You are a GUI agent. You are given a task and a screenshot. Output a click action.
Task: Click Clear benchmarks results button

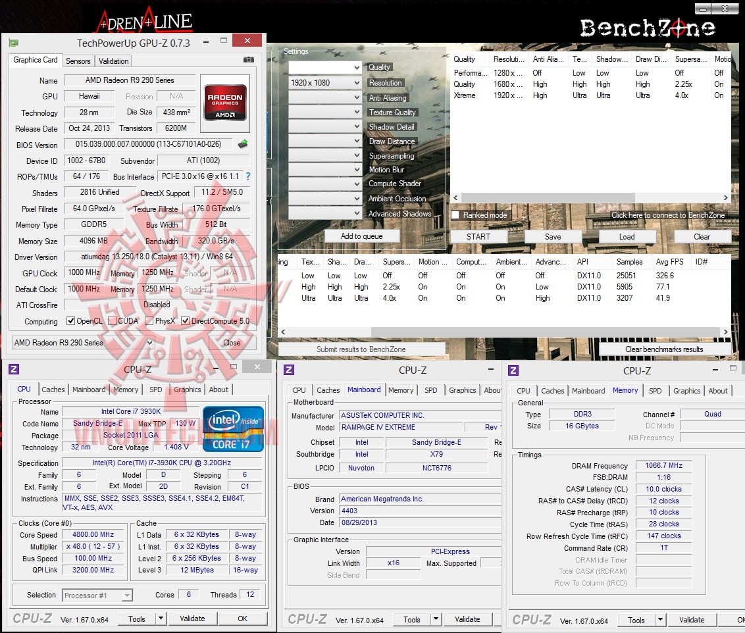664,349
